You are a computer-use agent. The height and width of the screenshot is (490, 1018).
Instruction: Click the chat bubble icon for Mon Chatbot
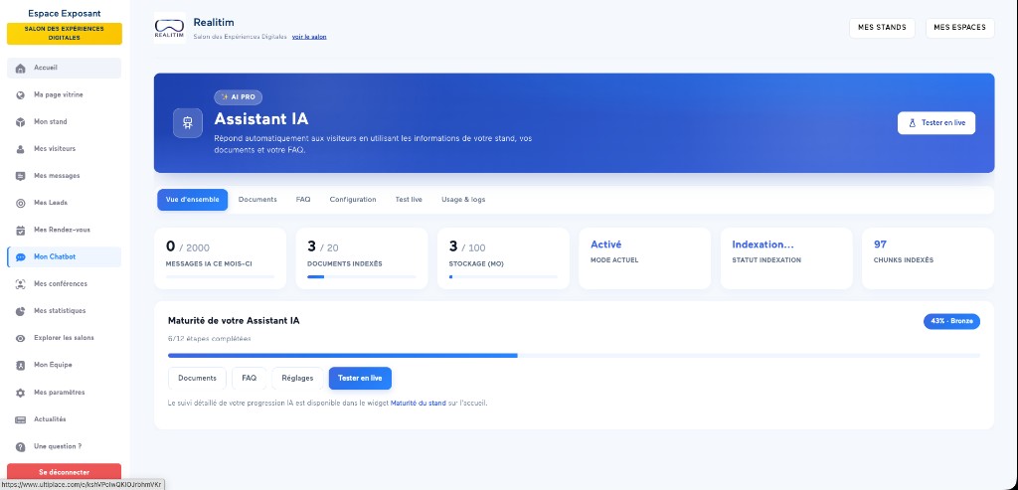pos(20,257)
